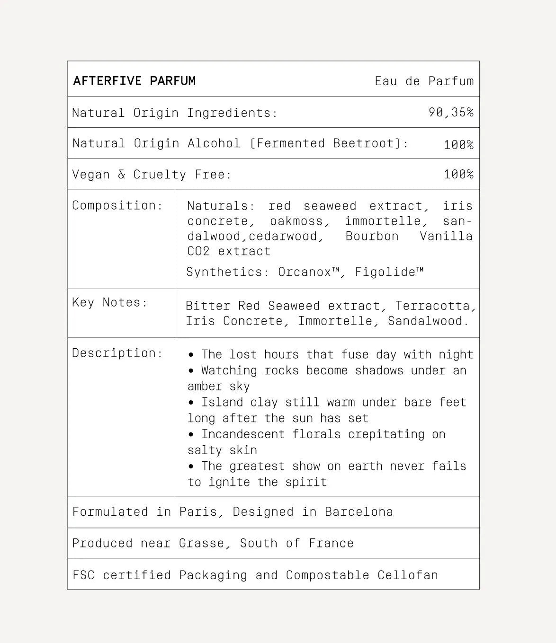
Task: Click the 90,35% value
Action: pyautogui.click(x=450, y=113)
